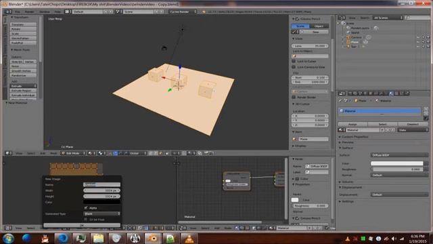Select the Material slot in list

click(379, 111)
